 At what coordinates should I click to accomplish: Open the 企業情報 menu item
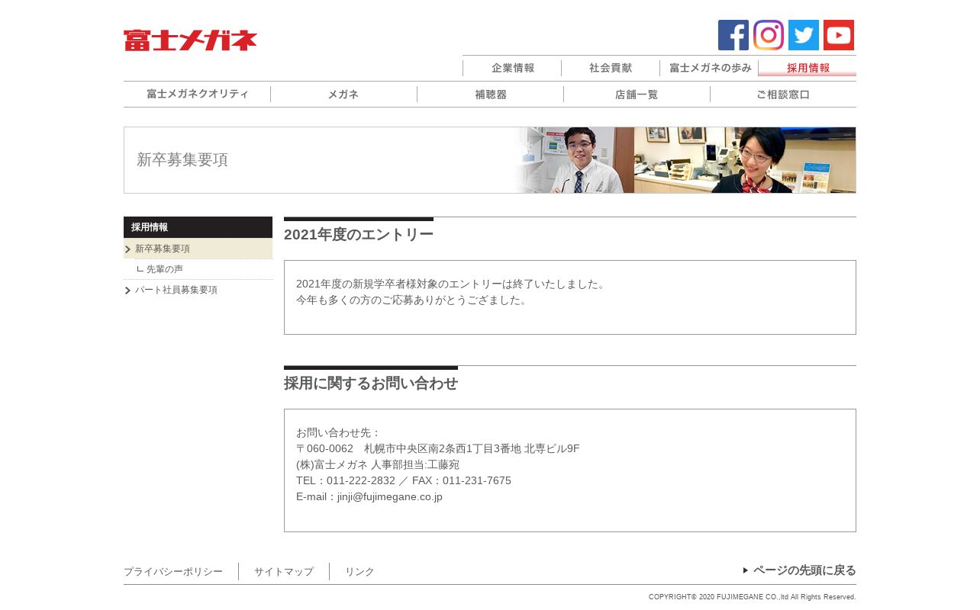pyautogui.click(x=512, y=68)
